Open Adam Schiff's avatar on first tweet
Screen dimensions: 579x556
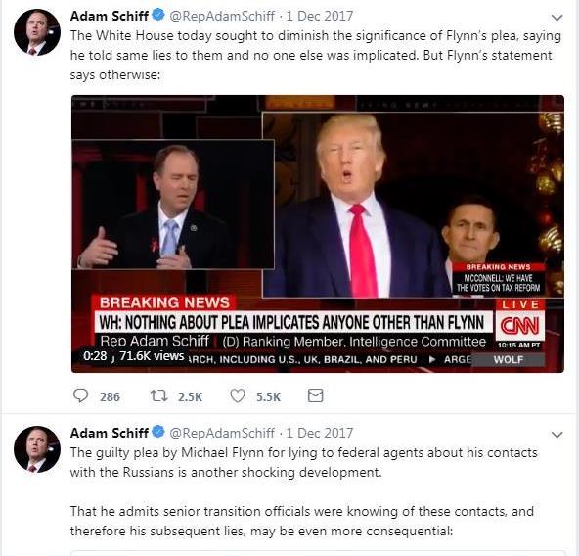(x=37, y=32)
